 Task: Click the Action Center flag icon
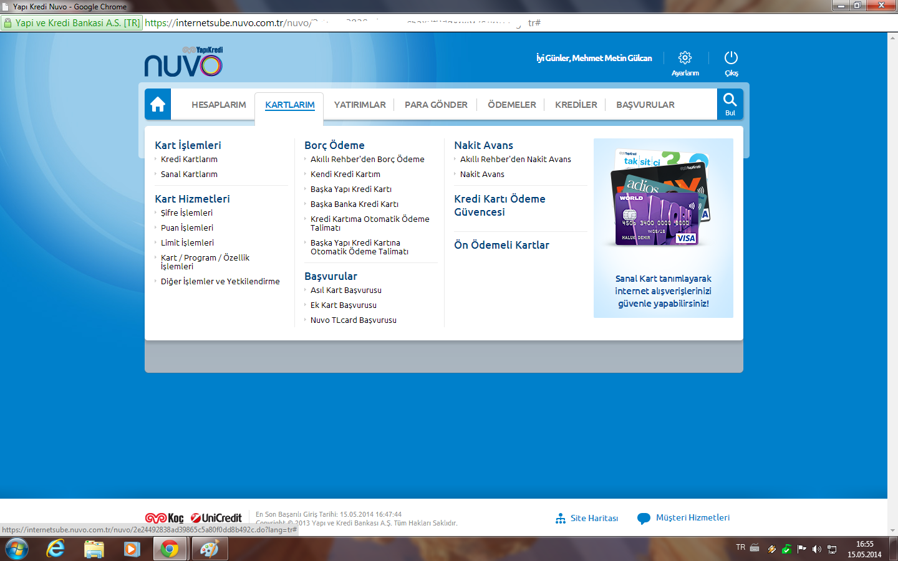pos(801,549)
